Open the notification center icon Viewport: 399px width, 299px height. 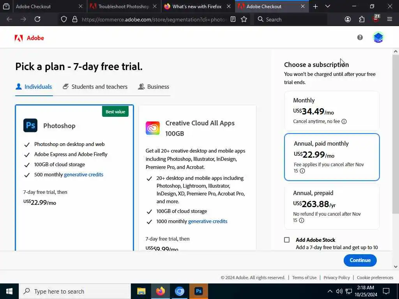pos(386,291)
